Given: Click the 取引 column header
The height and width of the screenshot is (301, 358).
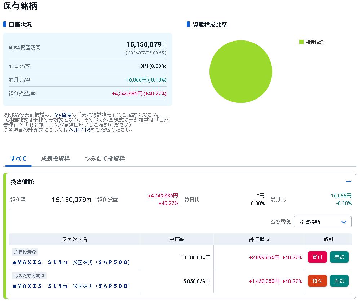Looking at the screenshot, I should pos(328,239).
